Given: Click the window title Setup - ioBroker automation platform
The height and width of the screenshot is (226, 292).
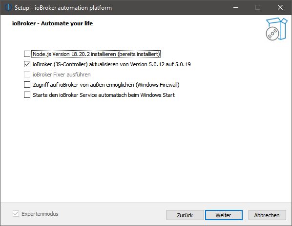Looking at the screenshot, I should [63, 8].
